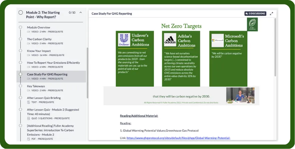Image resolution: width=295 pixels, height=149 pixels.
Task: Click the sidebar lesson list scrollbar
Action: tap(87, 73)
